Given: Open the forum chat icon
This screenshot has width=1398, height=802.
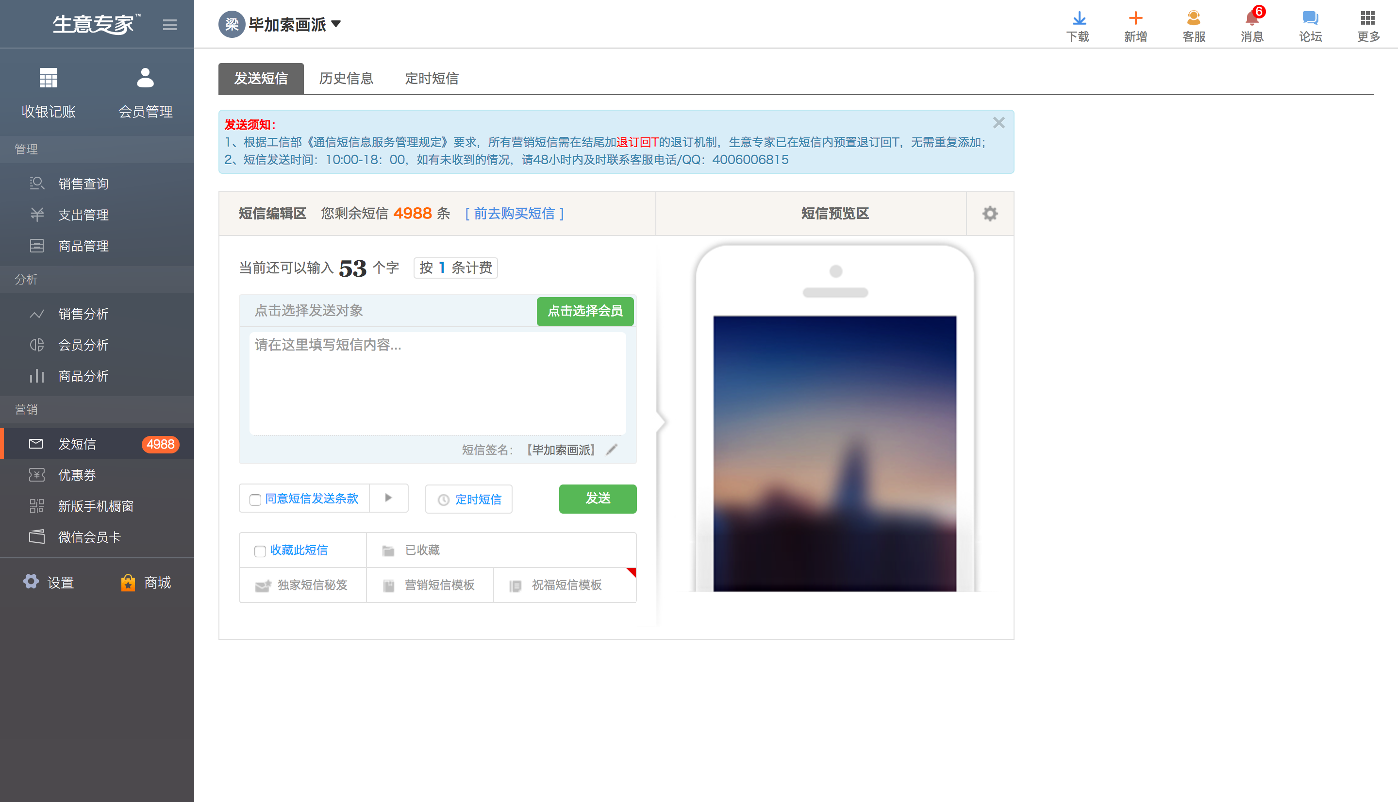Looking at the screenshot, I should tap(1310, 19).
